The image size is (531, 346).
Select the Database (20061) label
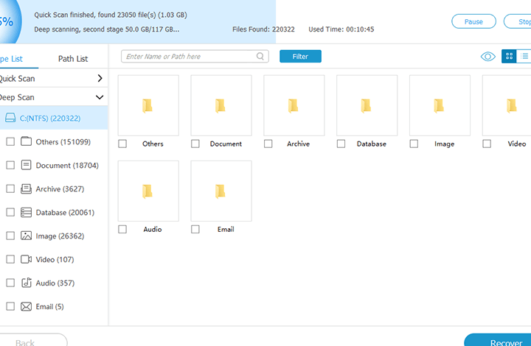(65, 212)
